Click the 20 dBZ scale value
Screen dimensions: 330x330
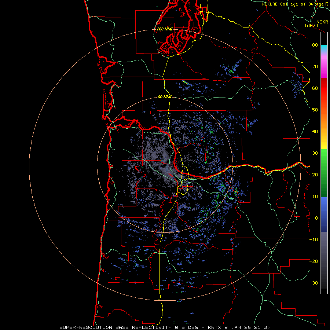pyautogui.click(x=315, y=175)
